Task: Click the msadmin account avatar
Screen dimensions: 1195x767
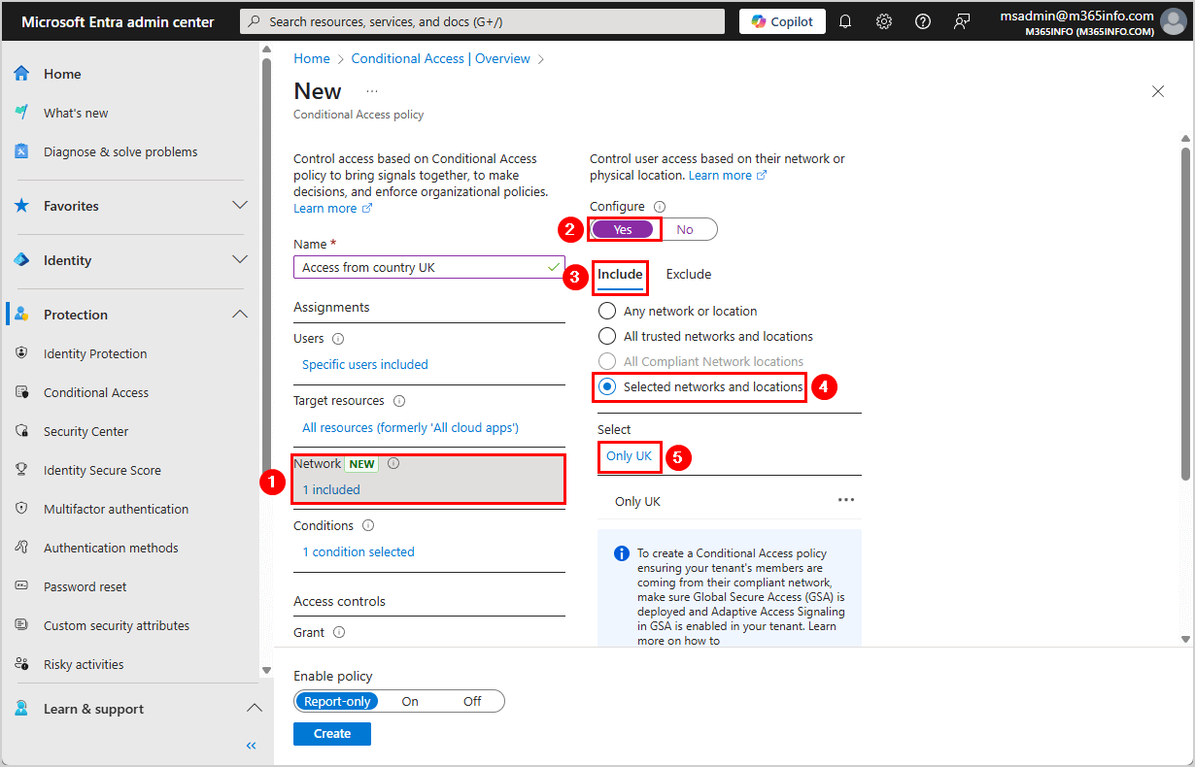Action: [x=1174, y=21]
